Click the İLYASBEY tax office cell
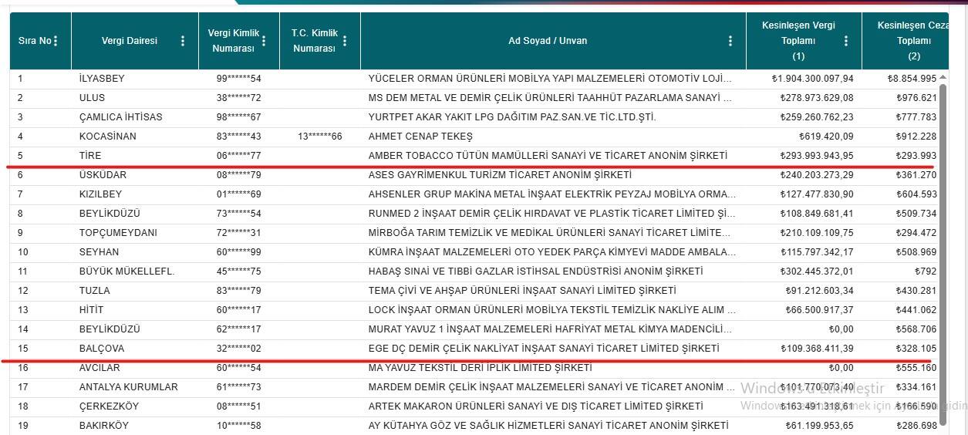The width and height of the screenshot is (968, 435). tap(102, 79)
